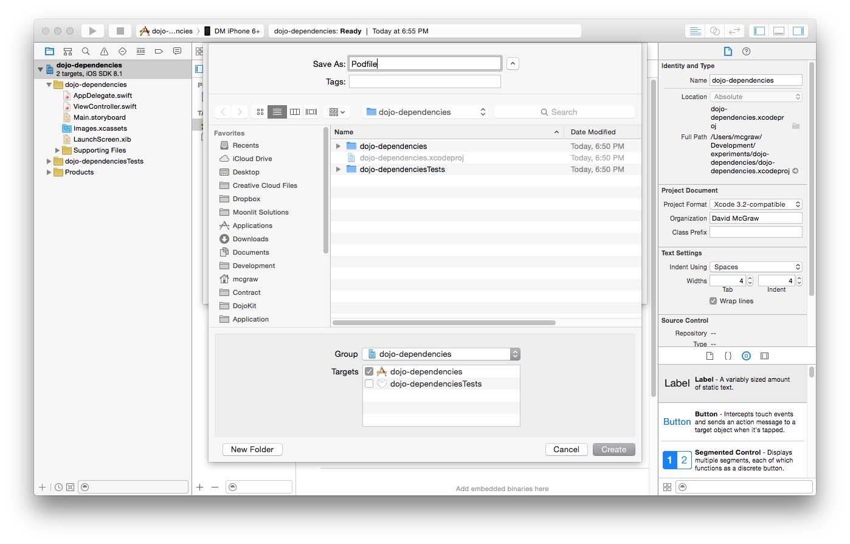
Task: Show the Code Snippet library icon
Action: (x=728, y=356)
